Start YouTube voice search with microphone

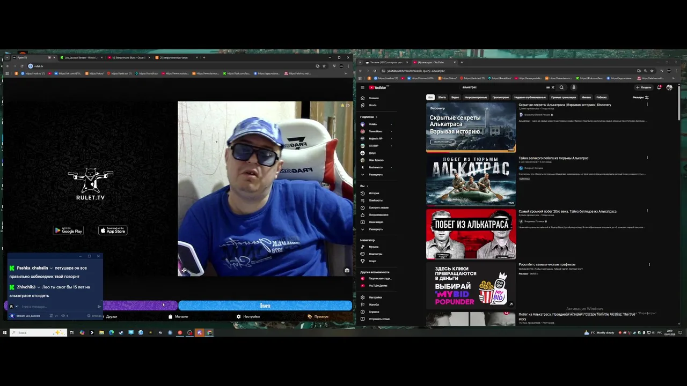[x=573, y=87]
